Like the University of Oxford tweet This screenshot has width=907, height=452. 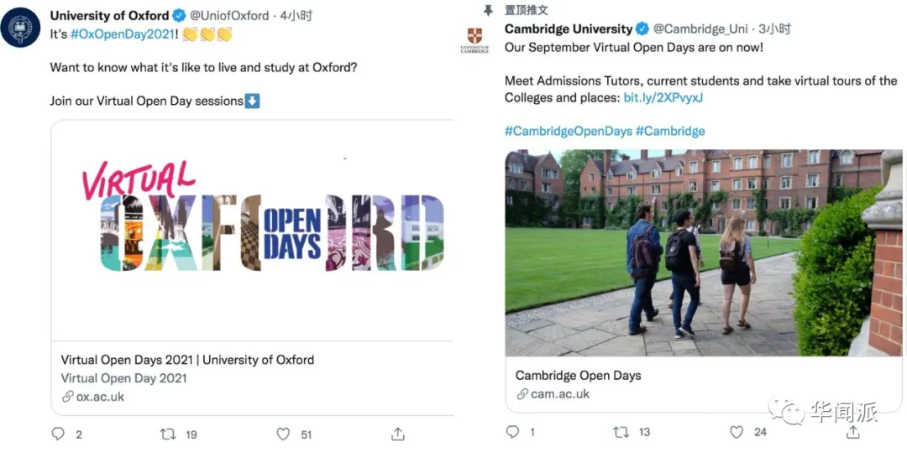coord(283,434)
